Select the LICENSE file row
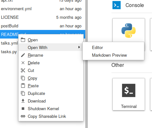This screenshot has height=128, width=152. click(42, 17)
